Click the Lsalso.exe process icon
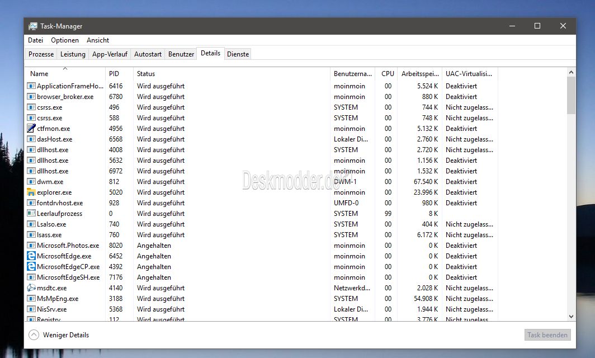The width and height of the screenshot is (595, 358). click(x=31, y=224)
